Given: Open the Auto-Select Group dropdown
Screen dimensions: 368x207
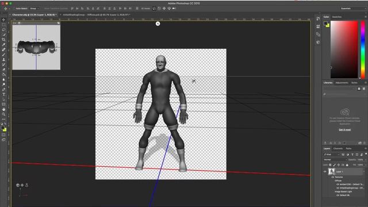Looking at the screenshot, I should pos(34,9).
